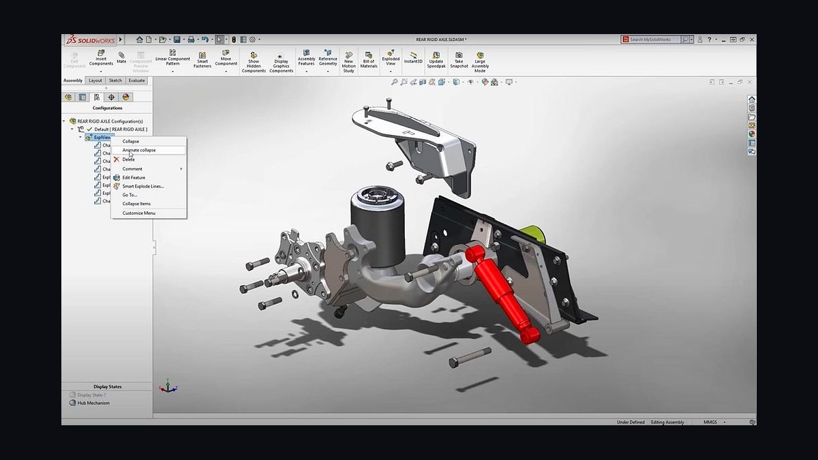The height and width of the screenshot is (460, 818).
Task: Choose Delete from the context menu
Action: 149,159
